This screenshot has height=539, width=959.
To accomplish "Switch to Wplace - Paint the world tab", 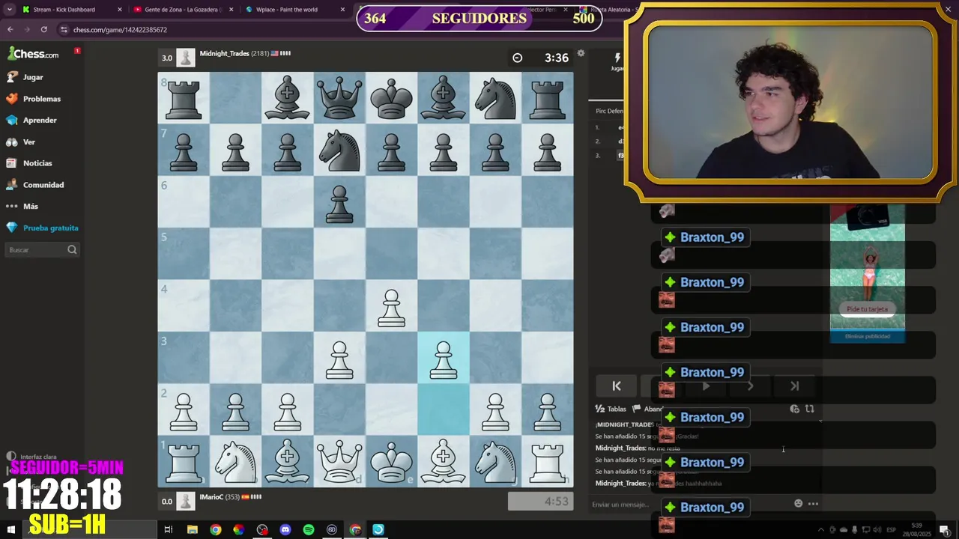I will (x=292, y=10).
